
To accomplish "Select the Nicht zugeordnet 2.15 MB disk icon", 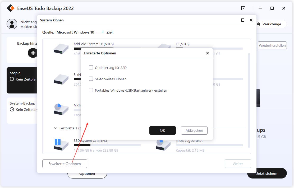I will (163, 145).
